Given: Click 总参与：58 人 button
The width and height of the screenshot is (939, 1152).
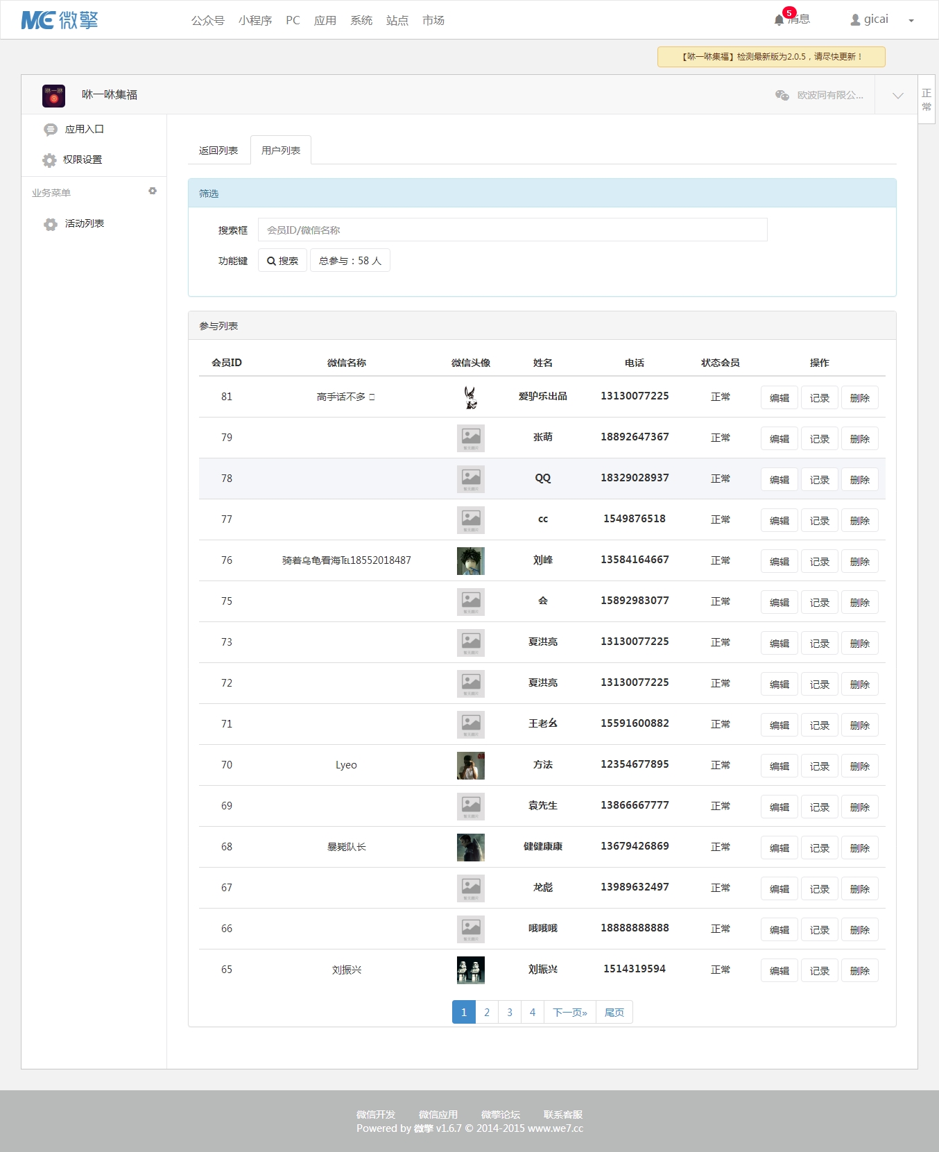Looking at the screenshot, I should pyautogui.click(x=350, y=261).
